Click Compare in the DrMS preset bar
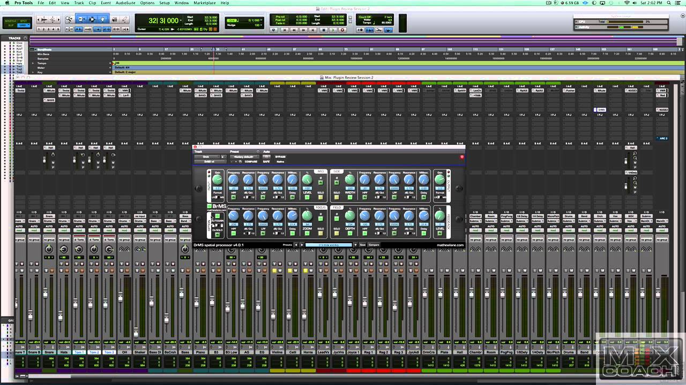The image size is (686, 385). [x=374, y=245]
